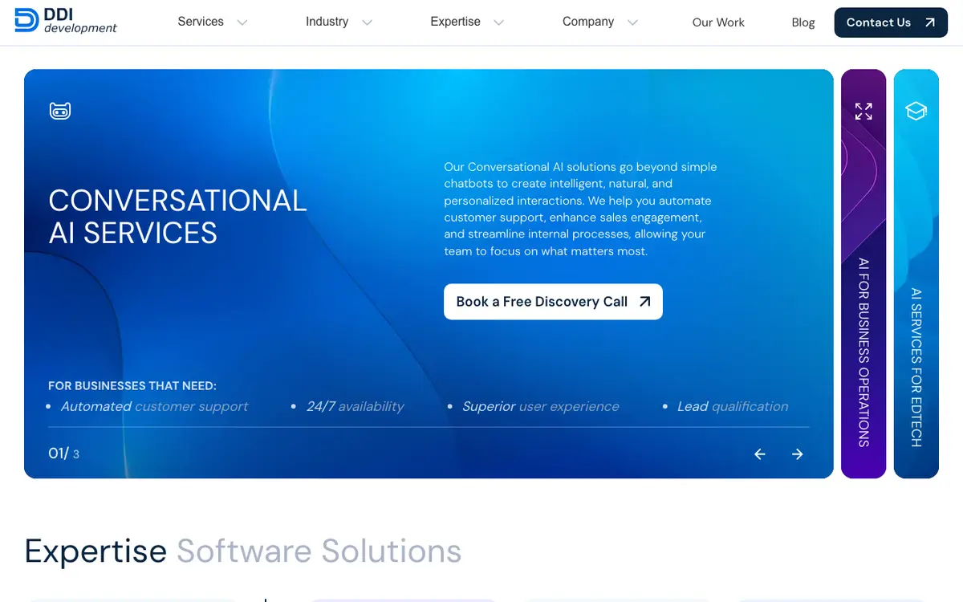Open the Industry menu
The height and width of the screenshot is (602, 963).
click(327, 22)
